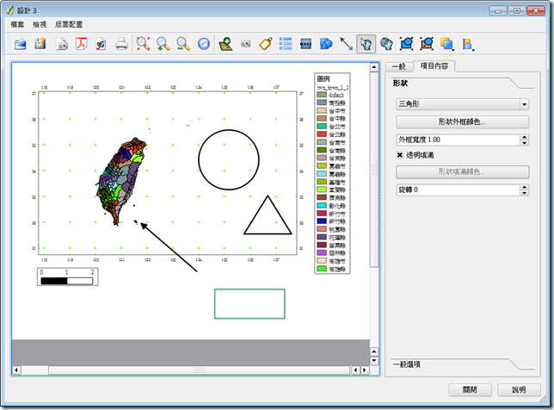This screenshot has height=410, width=554.
Task: Select the Add Arrow tool
Action: (346, 44)
